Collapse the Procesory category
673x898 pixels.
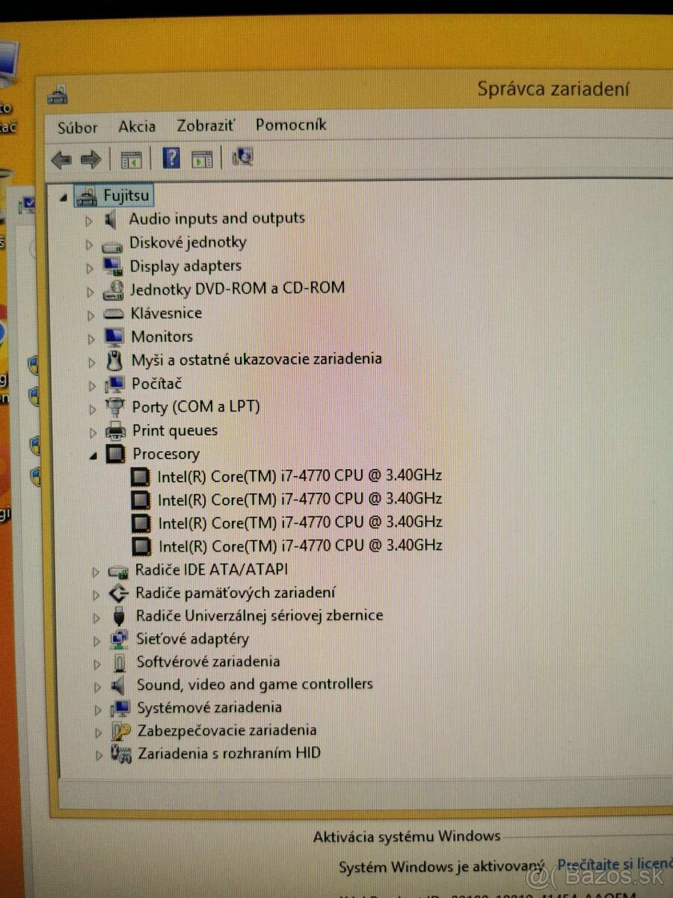click(93, 454)
